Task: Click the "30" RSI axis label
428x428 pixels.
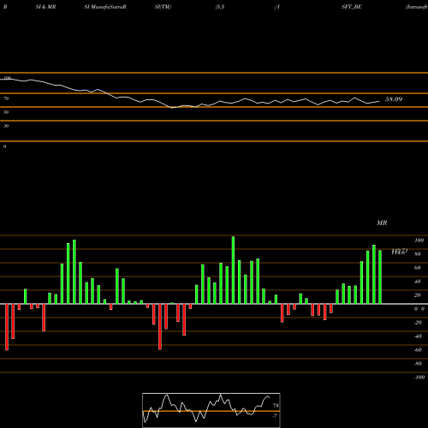Action: point(6,126)
